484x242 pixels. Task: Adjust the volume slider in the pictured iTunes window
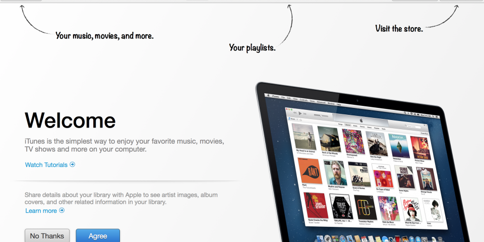[321, 116]
